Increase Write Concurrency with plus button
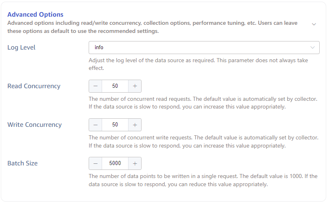Viewport: 327px width, 202px height. (135, 125)
